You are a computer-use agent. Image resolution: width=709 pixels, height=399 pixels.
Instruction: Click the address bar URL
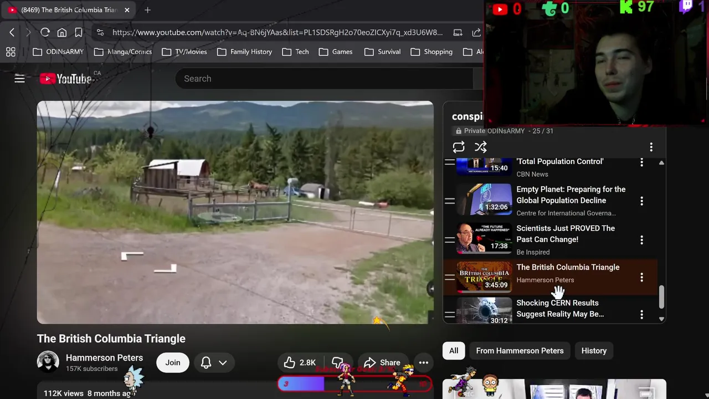pos(278,33)
